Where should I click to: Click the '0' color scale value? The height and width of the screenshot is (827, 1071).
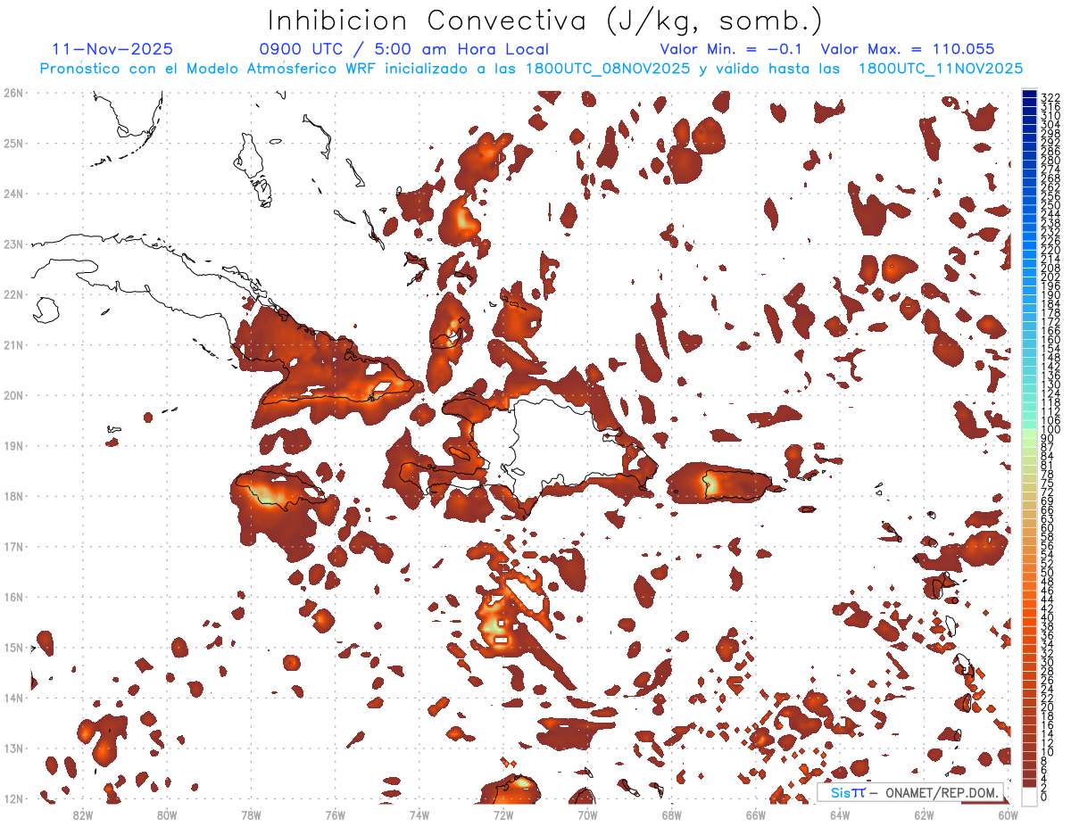pyautogui.click(x=1044, y=798)
